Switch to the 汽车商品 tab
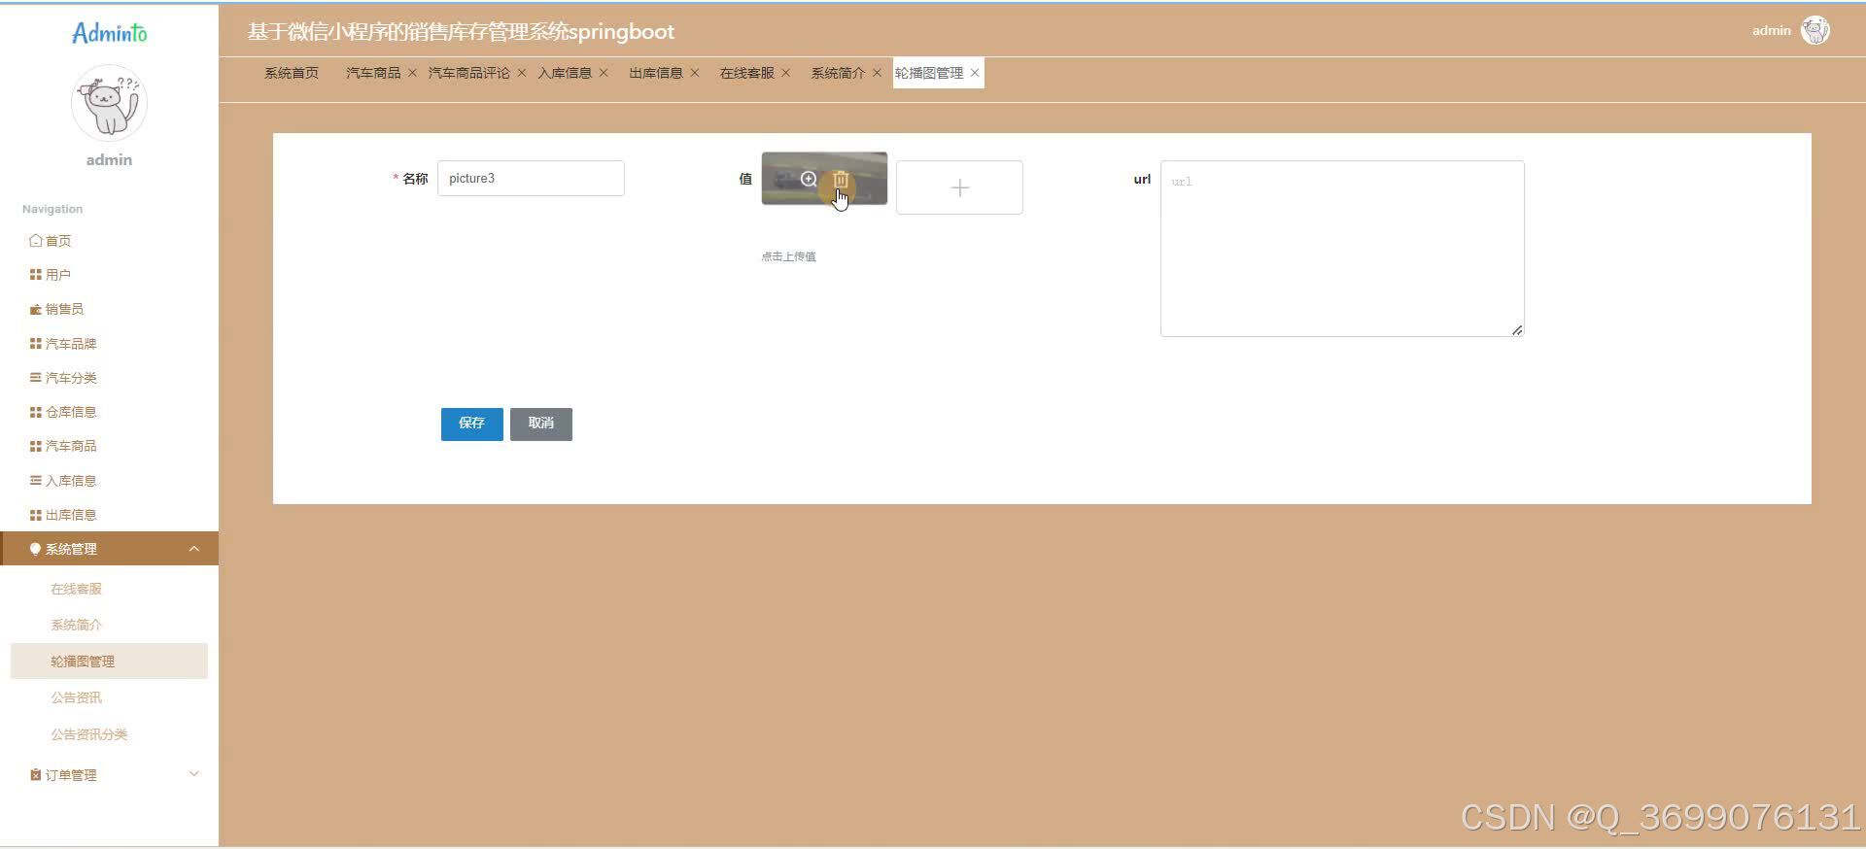 (373, 73)
